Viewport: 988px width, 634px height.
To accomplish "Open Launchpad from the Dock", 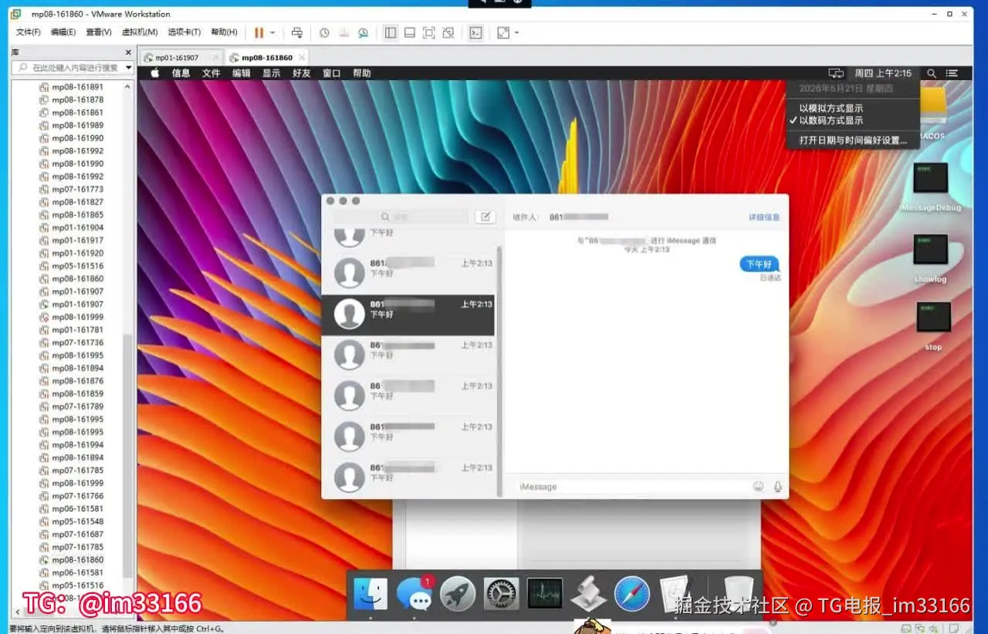I will pos(458,595).
